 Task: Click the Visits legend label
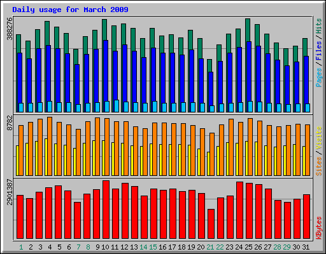pyautogui.click(x=319, y=138)
